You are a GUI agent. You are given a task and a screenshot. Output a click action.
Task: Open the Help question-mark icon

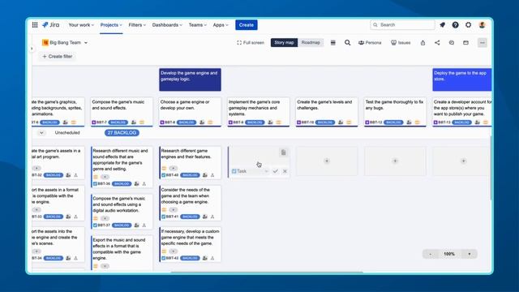(x=456, y=25)
